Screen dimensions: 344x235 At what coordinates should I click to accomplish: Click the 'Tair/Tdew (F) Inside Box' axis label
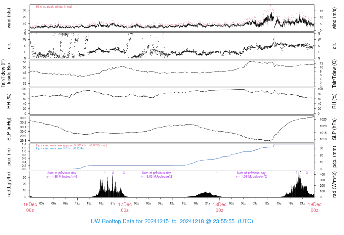(x=6, y=73)
